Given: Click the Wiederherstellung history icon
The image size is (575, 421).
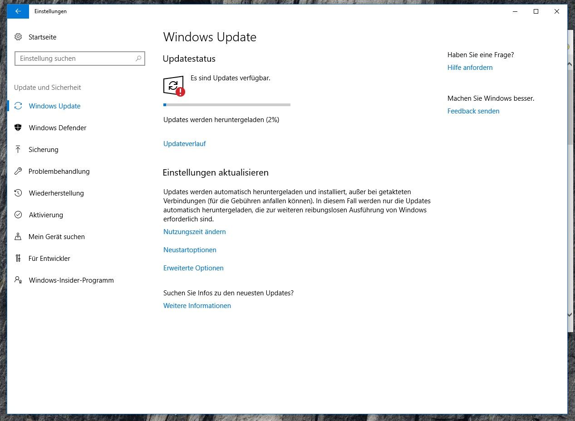Looking at the screenshot, I should (x=18, y=193).
